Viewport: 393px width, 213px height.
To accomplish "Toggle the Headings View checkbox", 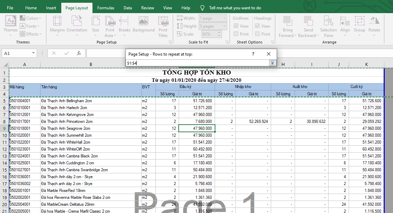I will point(258,26).
